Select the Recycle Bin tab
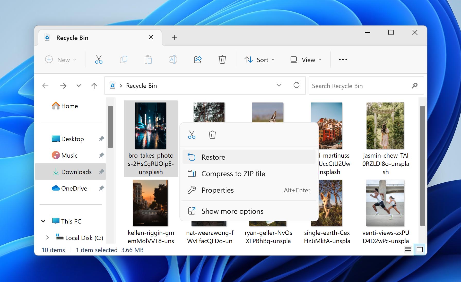 click(100, 38)
